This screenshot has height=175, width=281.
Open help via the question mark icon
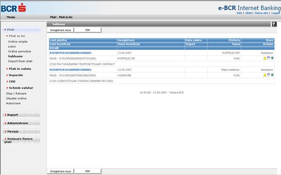click(x=274, y=24)
